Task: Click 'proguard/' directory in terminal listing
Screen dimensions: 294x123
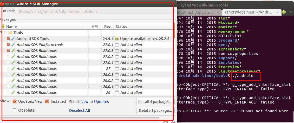Action: click(229, 40)
